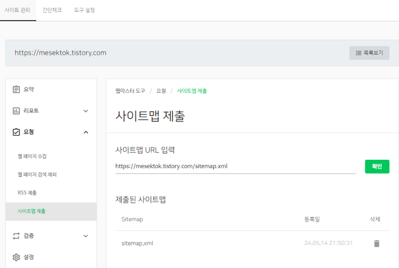Viewport: 399px width, 268px height.
Task: Open the RSS 제출 menu item
Action: 27,193
